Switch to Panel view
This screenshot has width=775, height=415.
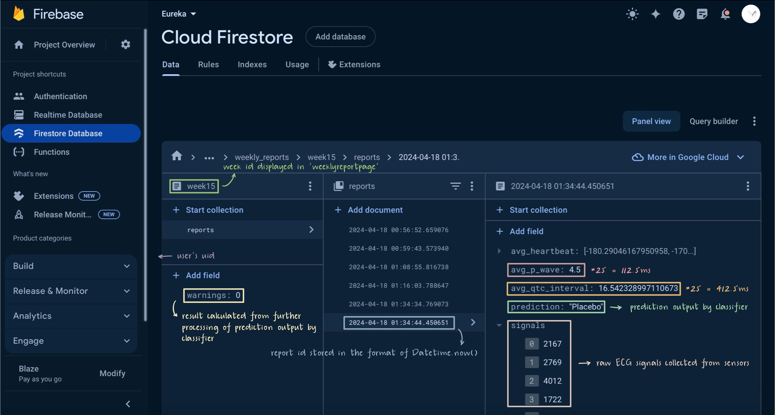[x=651, y=121]
